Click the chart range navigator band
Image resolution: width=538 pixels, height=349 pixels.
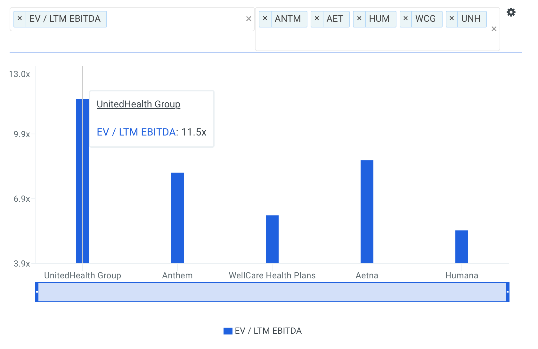click(x=272, y=292)
